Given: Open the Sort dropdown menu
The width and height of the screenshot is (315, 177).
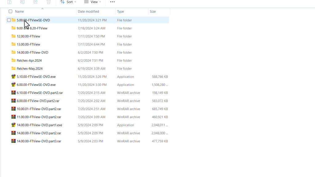Looking at the screenshot, I should tap(68, 2).
